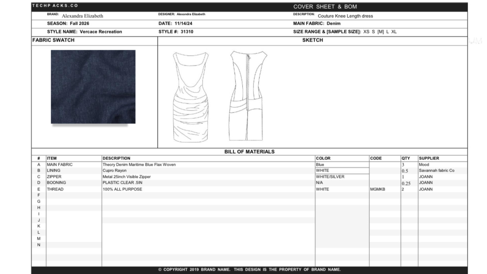Select the [M] sample size
The height and width of the screenshot is (274, 487).
coord(380,32)
